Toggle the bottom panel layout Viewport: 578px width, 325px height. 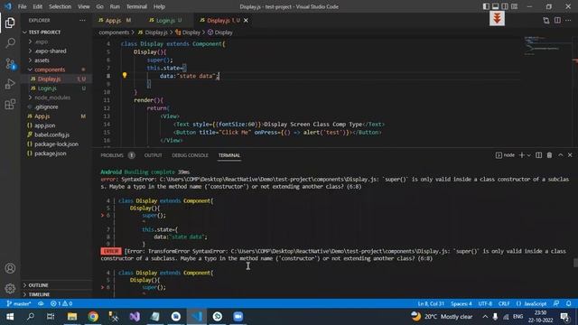[x=496, y=6]
